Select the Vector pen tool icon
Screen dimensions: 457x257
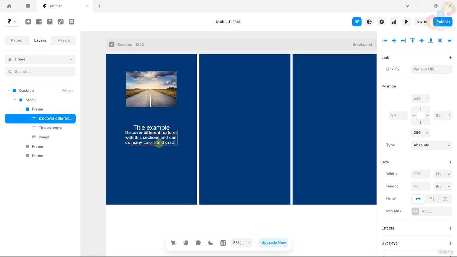(x=61, y=22)
